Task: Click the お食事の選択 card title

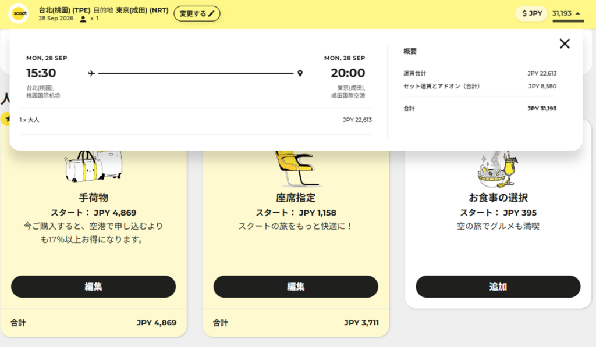Action: pyautogui.click(x=498, y=198)
